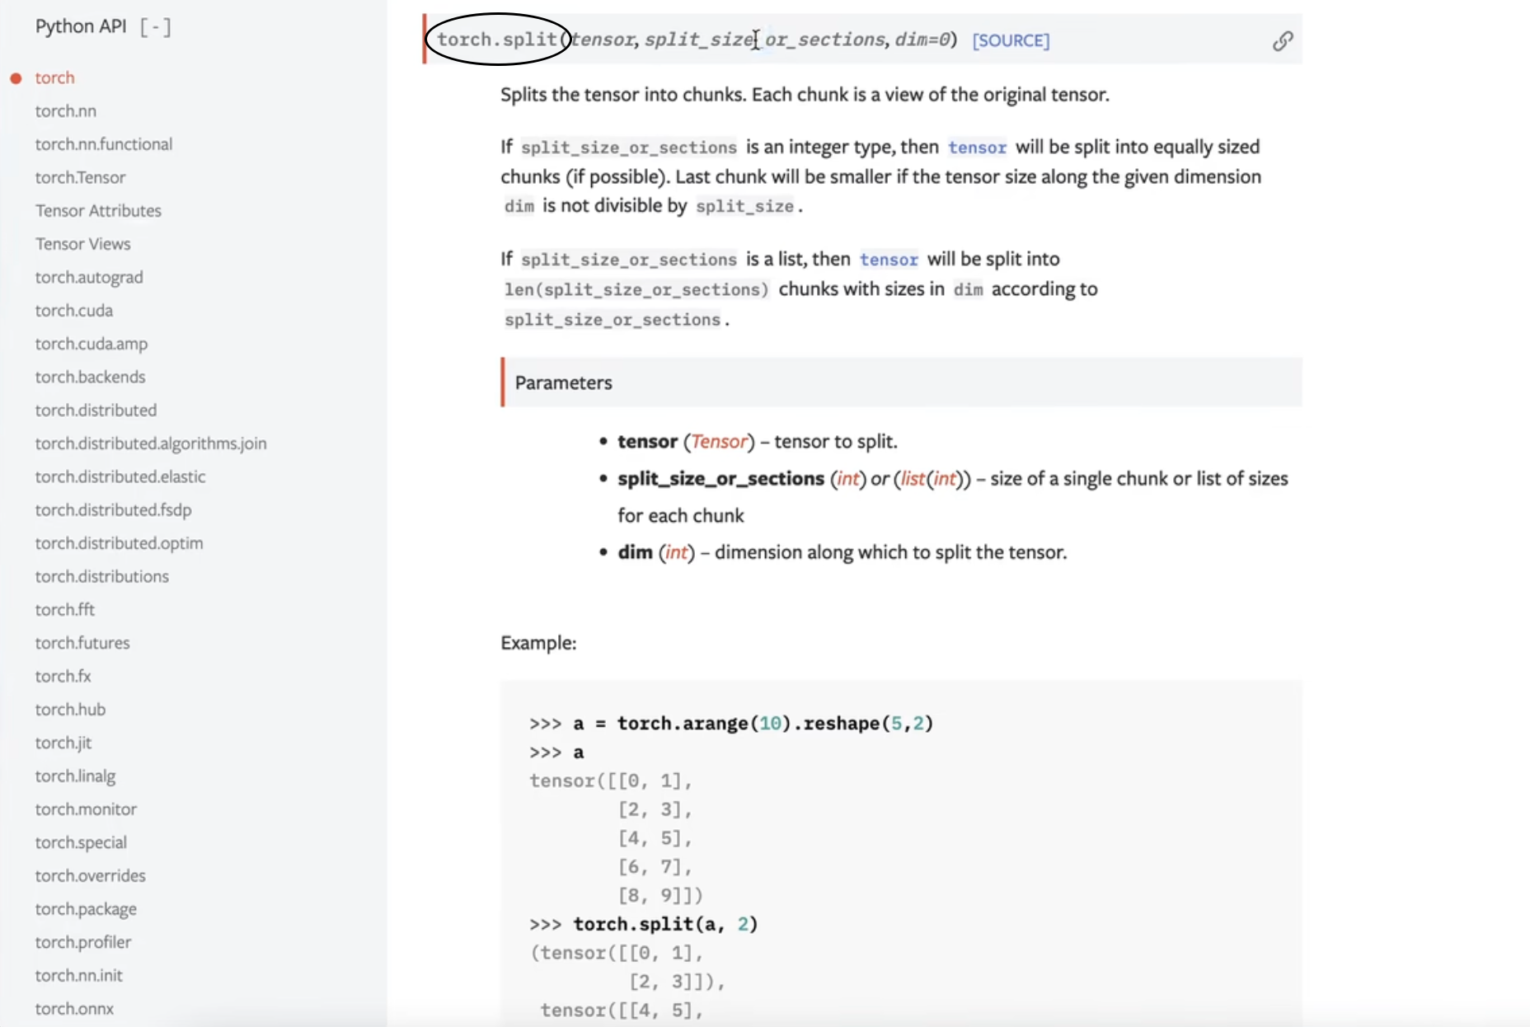Click the first 'int' type link for split_size_or_sections
This screenshot has height=1027, width=1530.
click(x=848, y=479)
